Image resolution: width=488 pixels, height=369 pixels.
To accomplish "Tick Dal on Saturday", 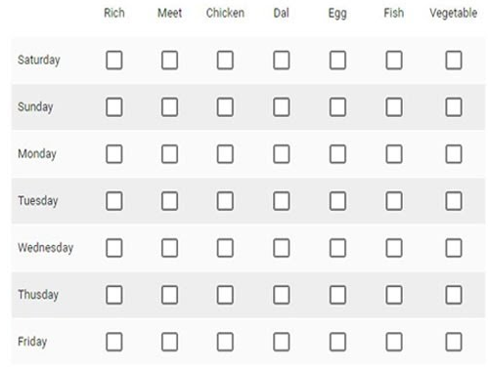I will 282,61.
